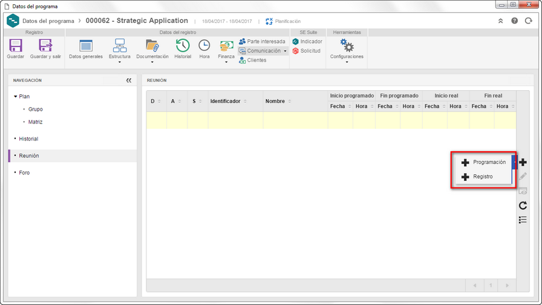Image resolution: width=542 pixels, height=305 pixels.
Task: Expand Documentación dropdown arrow
Action: pyautogui.click(x=152, y=62)
